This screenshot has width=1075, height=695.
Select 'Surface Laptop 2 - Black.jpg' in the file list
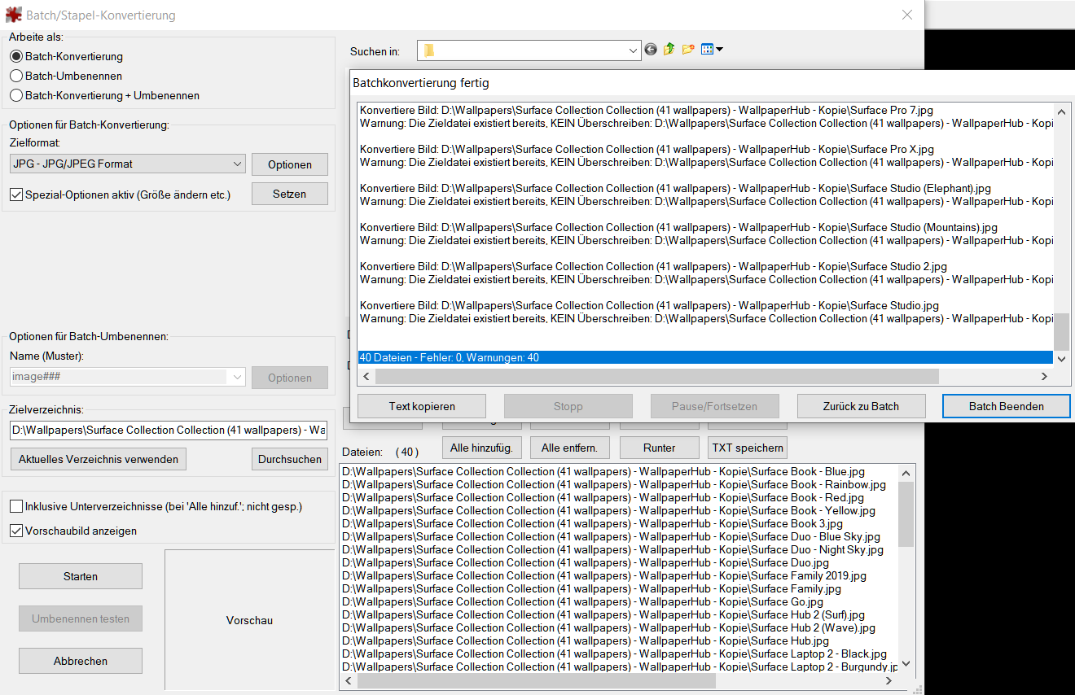615,653
